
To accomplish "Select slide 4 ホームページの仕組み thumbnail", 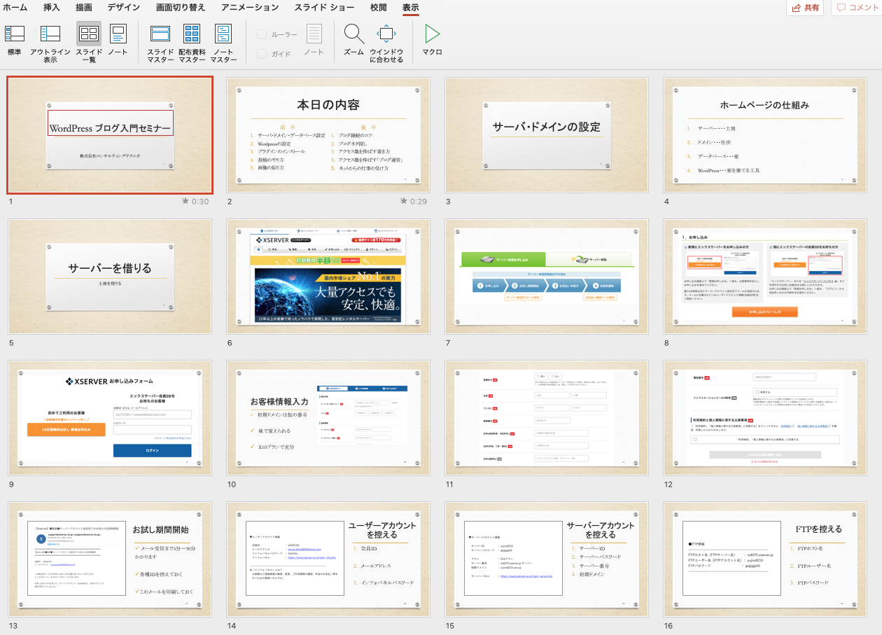I will tap(765, 134).
